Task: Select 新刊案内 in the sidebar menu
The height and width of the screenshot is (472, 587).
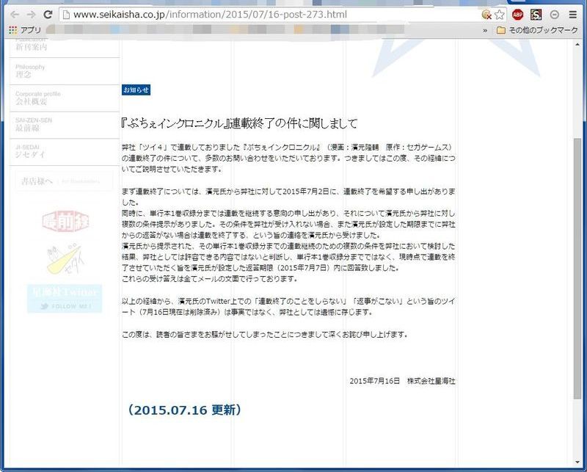Action: click(32, 47)
